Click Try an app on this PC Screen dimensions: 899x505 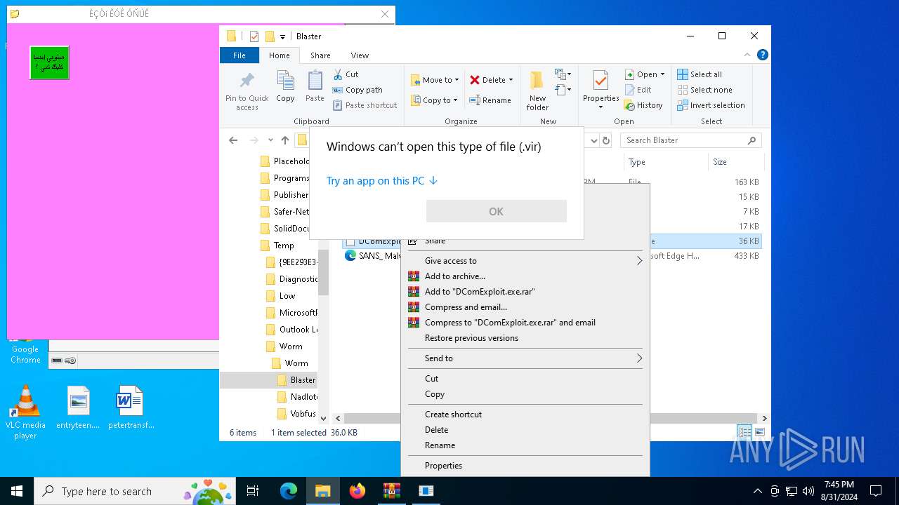[381, 181]
